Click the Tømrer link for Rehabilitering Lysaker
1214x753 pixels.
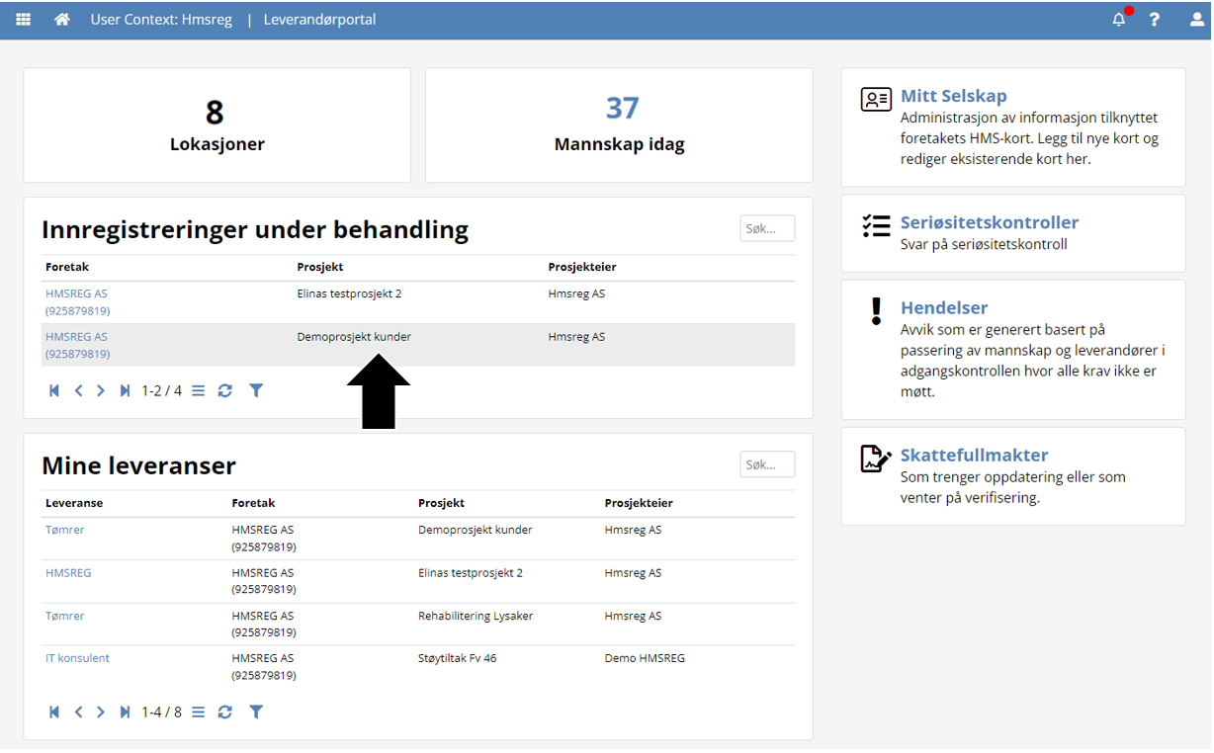(x=64, y=616)
